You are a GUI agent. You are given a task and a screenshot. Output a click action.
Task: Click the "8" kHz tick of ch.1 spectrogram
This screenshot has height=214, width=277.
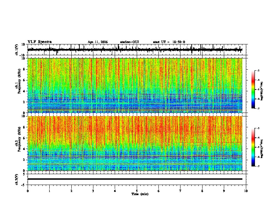coord(24,69)
